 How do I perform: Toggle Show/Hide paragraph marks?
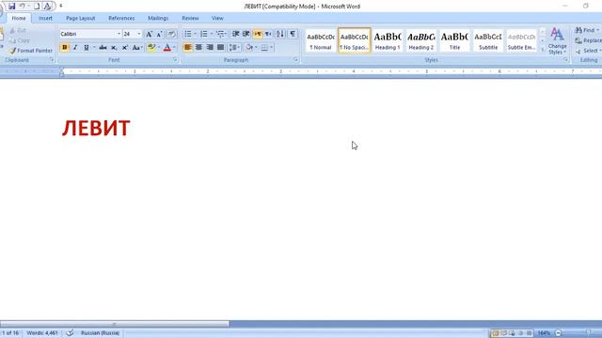(293, 34)
